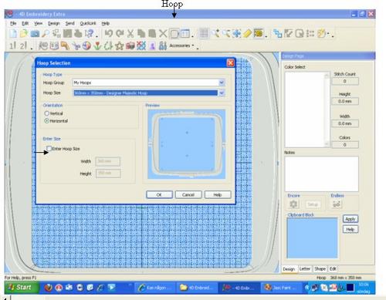Click the scissors Cut icon

pyautogui.click(x=130, y=33)
